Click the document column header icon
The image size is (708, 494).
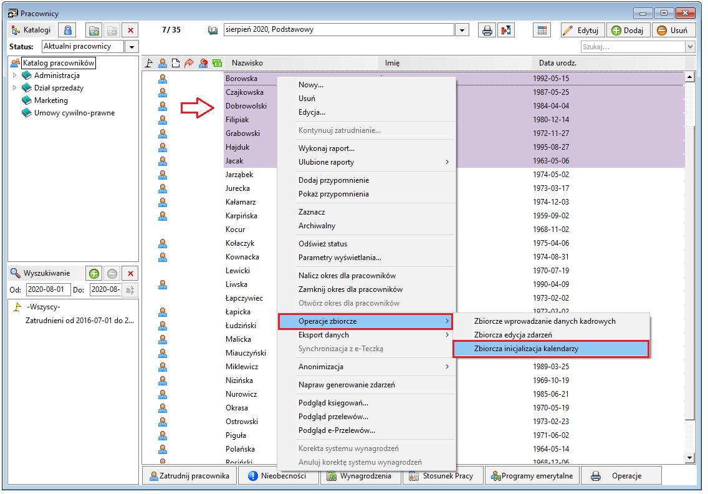pyautogui.click(x=176, y=63)
